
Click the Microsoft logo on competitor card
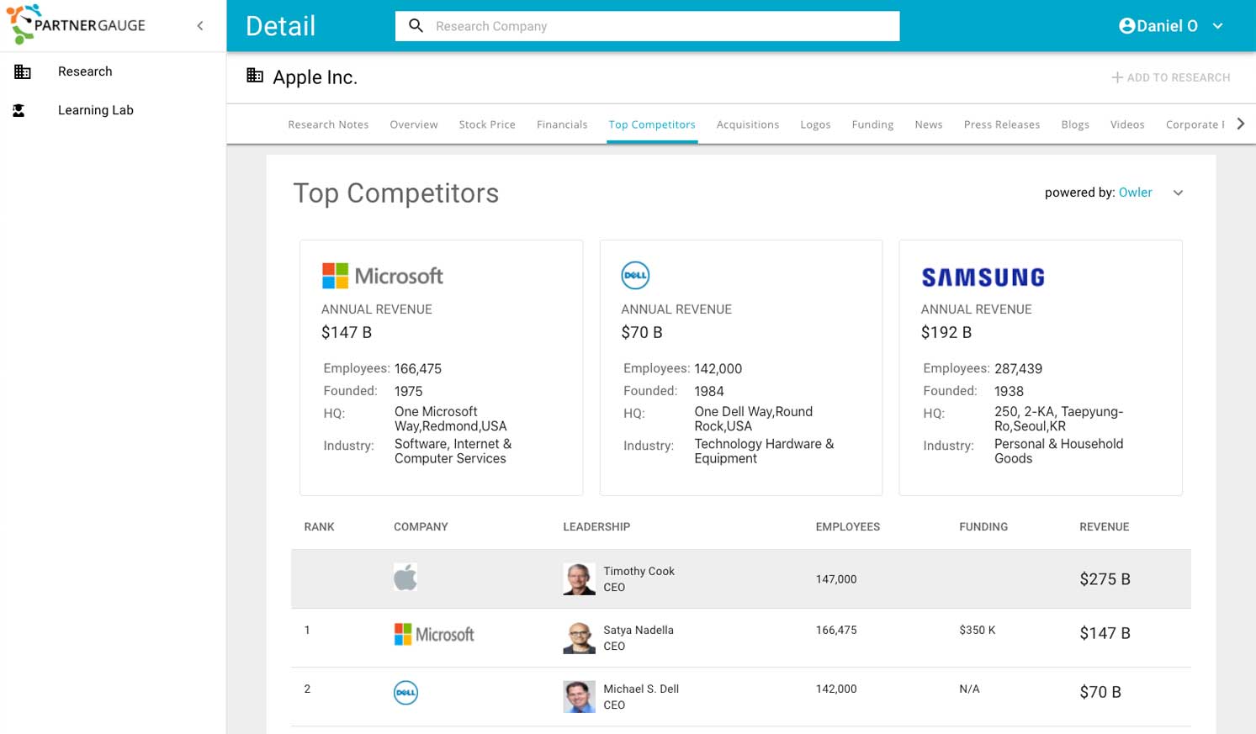382,276
